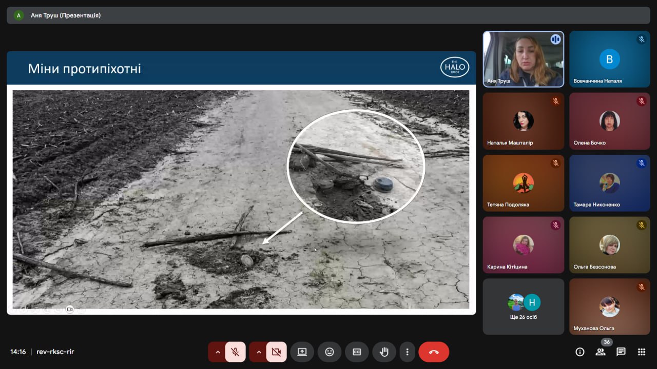The image size is (657, 369).
Task: Leave the call with red hang-up button
Action: [434, 352]
